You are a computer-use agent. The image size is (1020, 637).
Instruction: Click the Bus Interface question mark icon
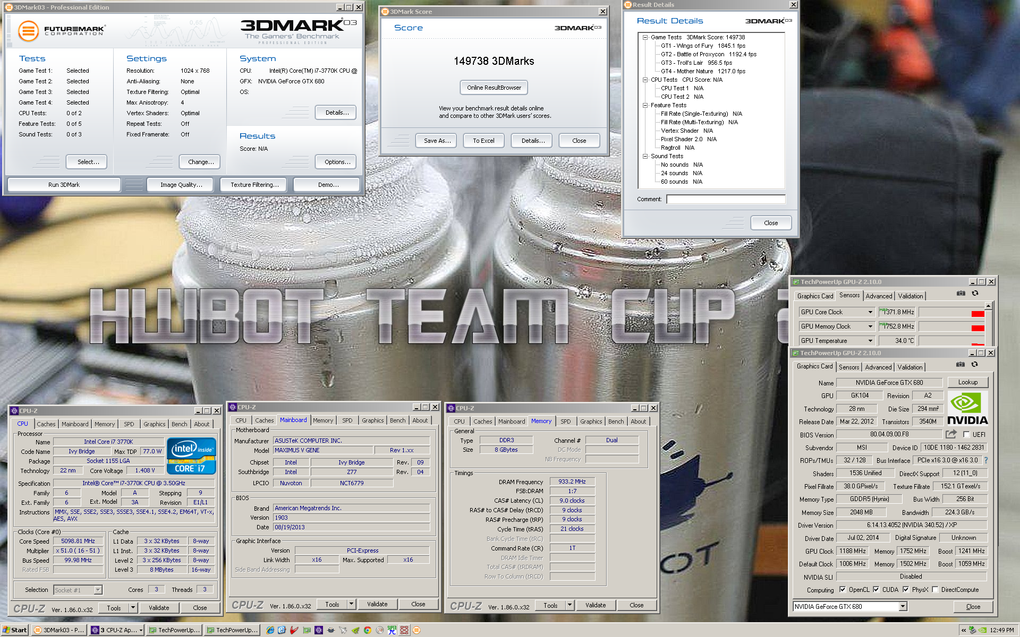[x=986, y=460]
